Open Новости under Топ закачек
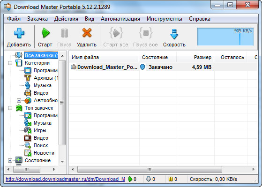 tap(44, 153)
